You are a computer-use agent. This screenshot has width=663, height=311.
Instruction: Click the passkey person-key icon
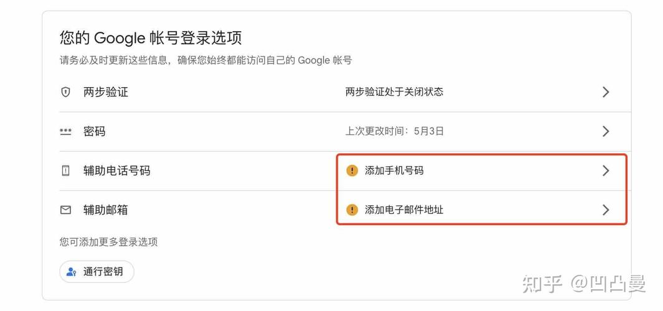click(x=72, y=272)
